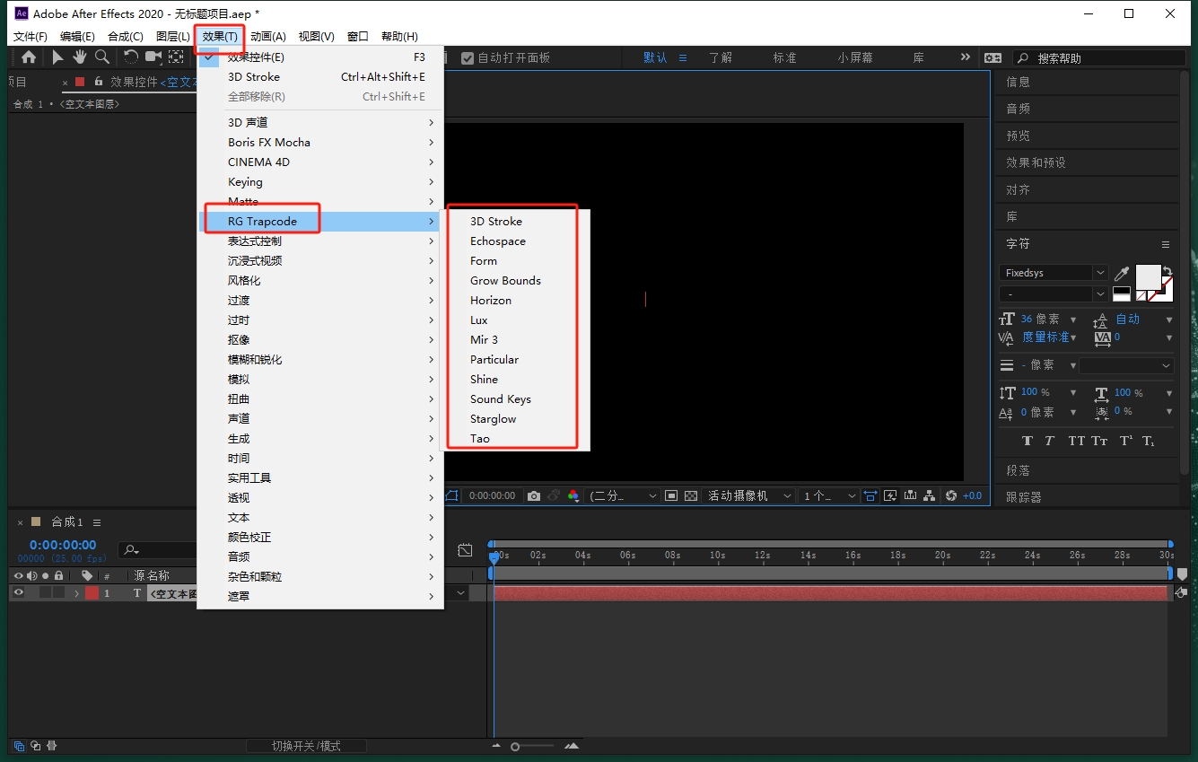Swap fill and stroke colors arrow
Screen dimensions: 1198x762
coord(1168,271)
